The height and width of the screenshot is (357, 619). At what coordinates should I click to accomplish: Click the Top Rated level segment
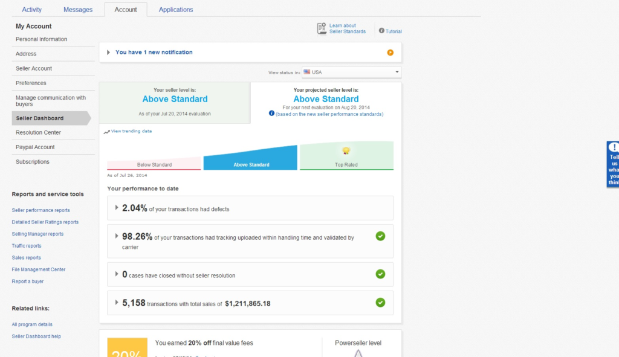(x=346, y=156)
